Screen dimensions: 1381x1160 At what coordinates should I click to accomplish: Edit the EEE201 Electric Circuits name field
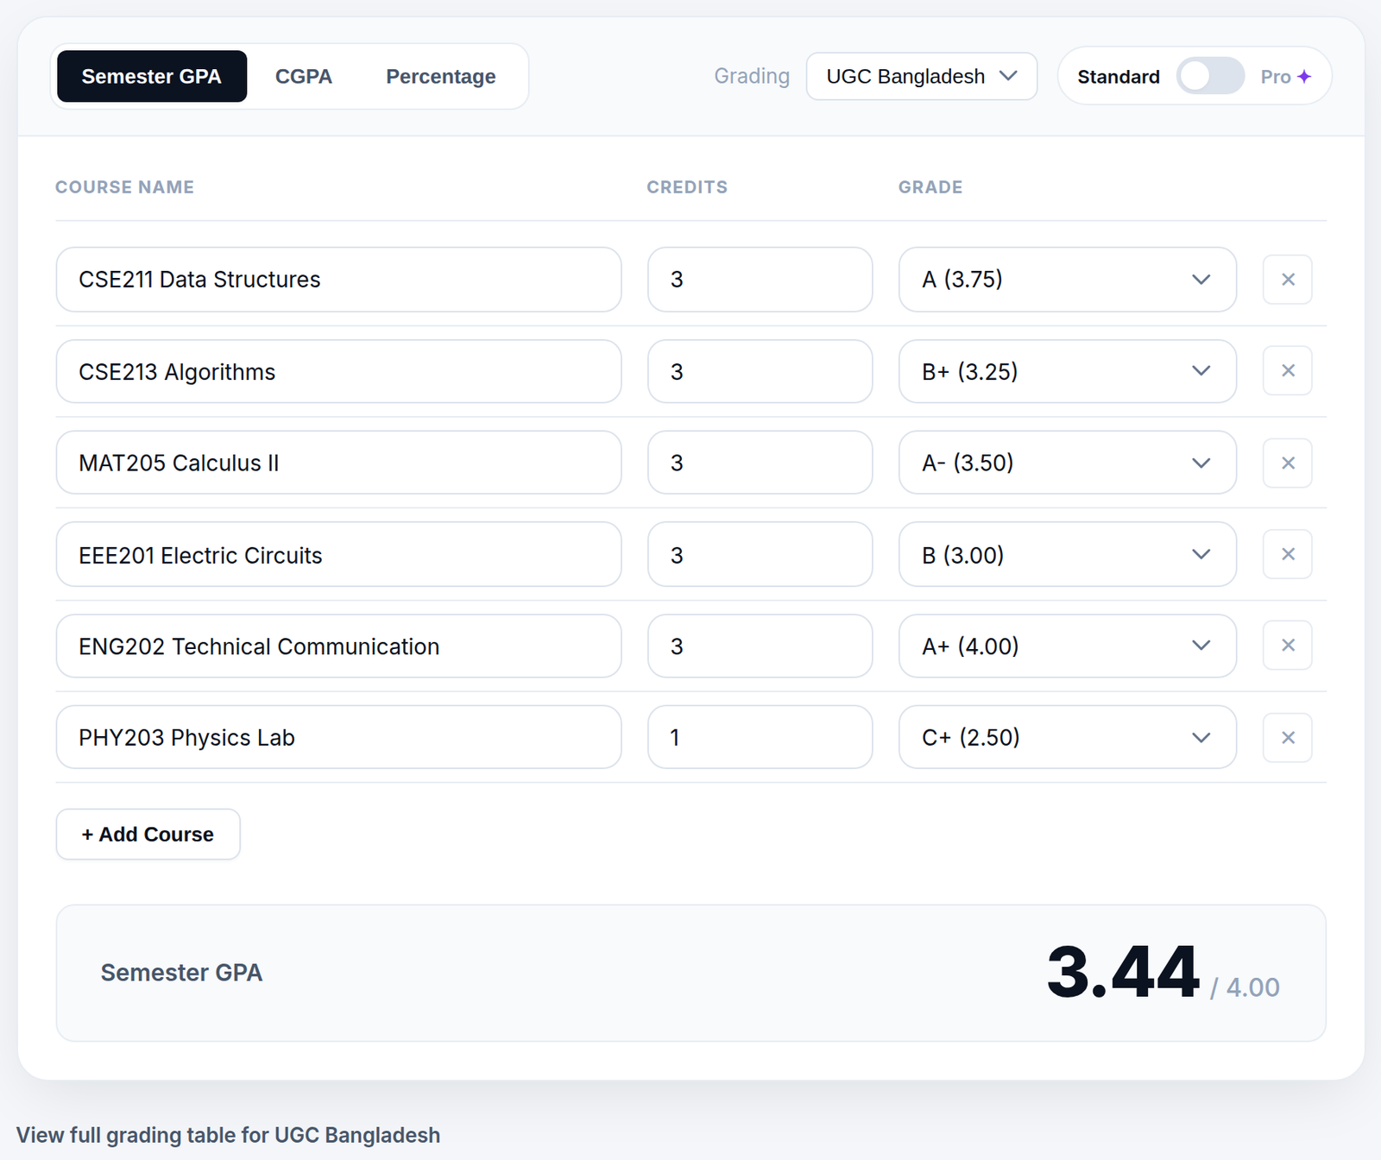[x=338, y=554]
